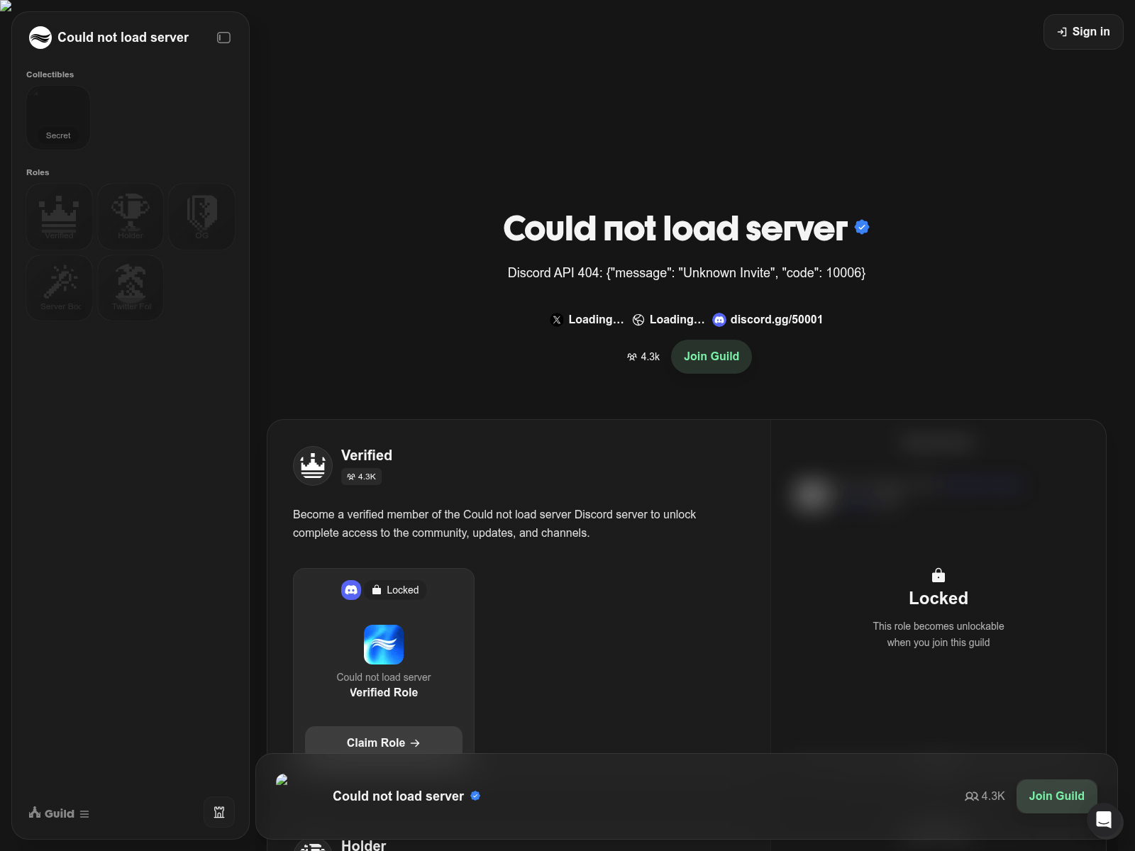Open the chat support widget icon
This screenshot has width=1135, height=851.
(x=1104, y=820)
